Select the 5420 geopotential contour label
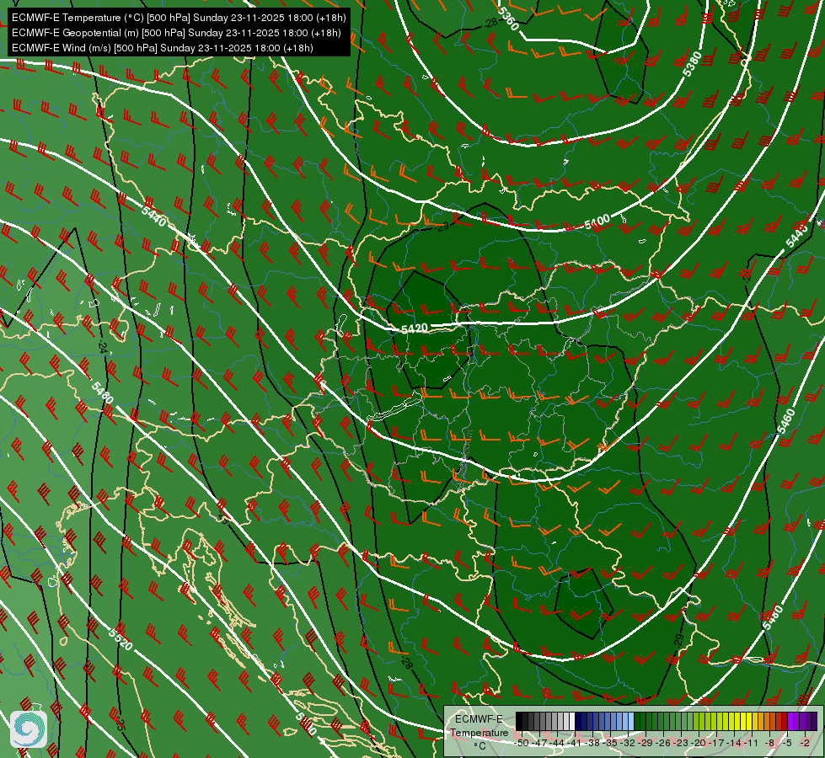This screenshot has height=758, width=825. click(415, 328)
